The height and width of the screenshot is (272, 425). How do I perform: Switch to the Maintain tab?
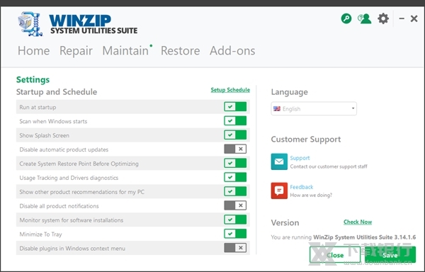[x=125, y=51]
